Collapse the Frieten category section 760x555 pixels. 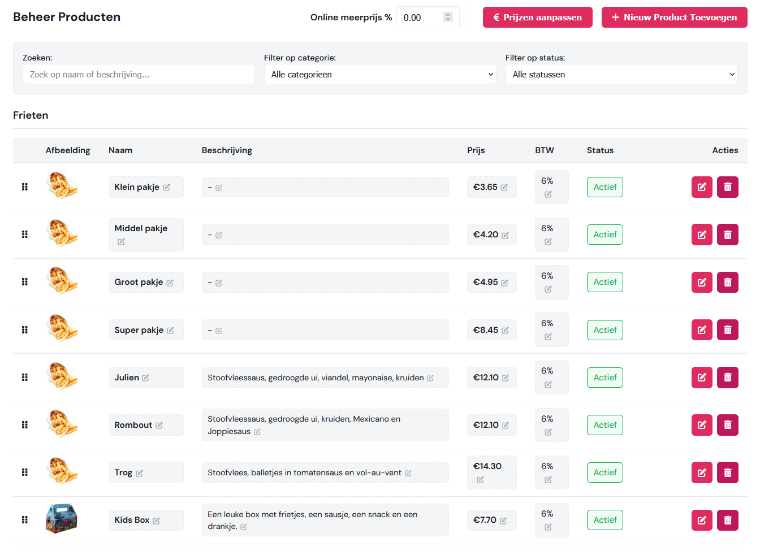(31, 115)
